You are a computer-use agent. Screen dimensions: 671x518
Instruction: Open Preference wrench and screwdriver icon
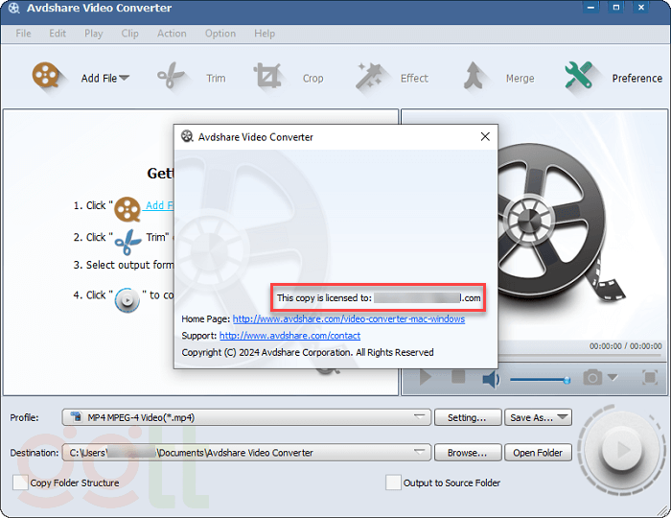tap(579, 77)
